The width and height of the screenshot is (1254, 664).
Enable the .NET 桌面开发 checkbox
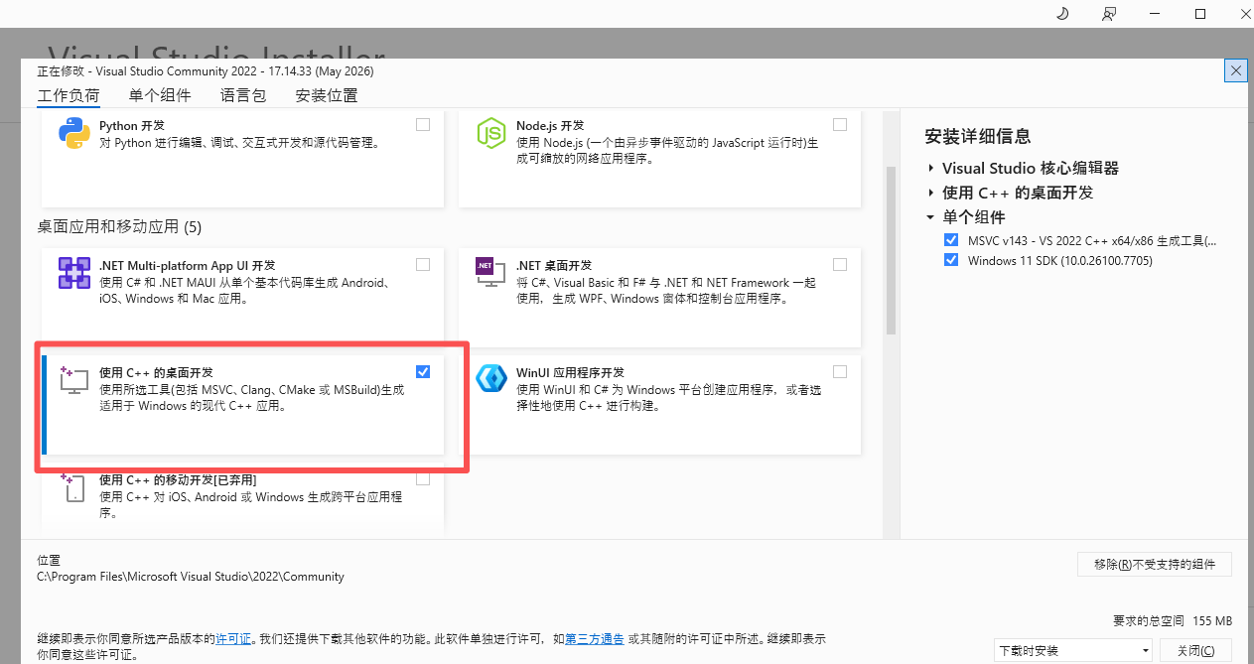pos(840,265)
